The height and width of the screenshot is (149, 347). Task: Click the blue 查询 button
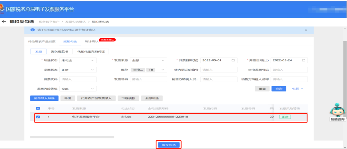[x=279, y=88]
